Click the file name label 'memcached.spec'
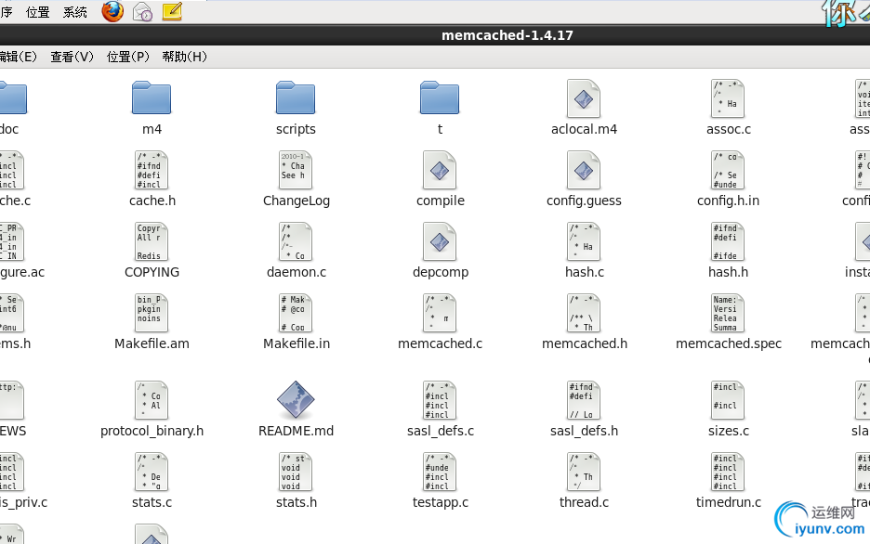Viewport: 870px width, 544px height. click(729, 343)
